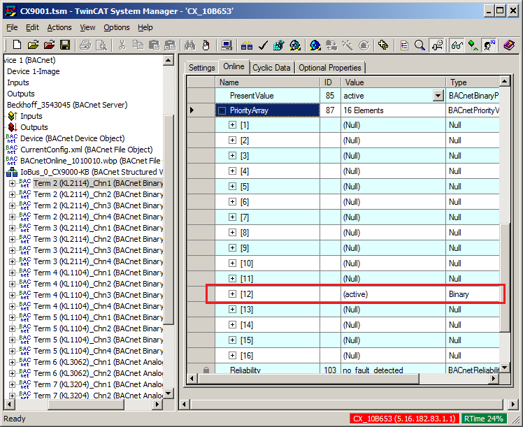Open the Edit menu

point(32,27)
